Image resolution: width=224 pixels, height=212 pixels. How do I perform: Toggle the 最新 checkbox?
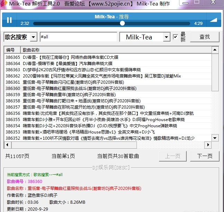[x=176, y=37]
